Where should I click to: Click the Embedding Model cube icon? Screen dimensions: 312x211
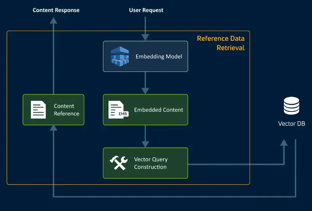coord(120,56)
